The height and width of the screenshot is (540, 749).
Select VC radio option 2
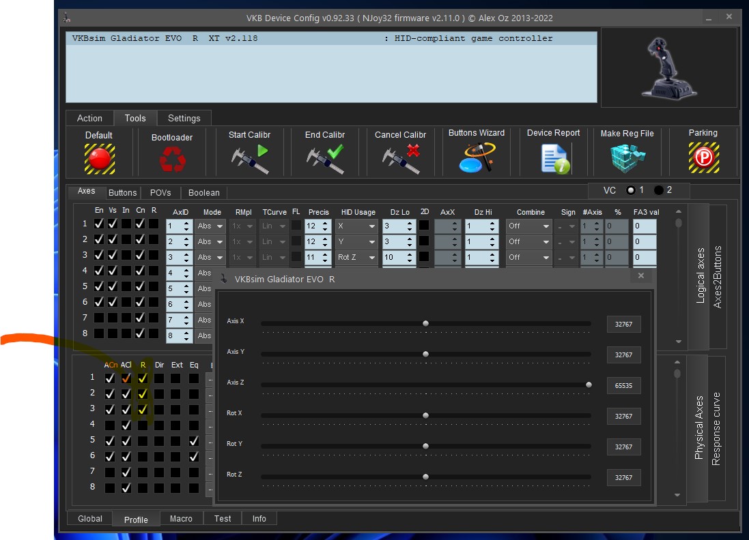click(659, 190)
